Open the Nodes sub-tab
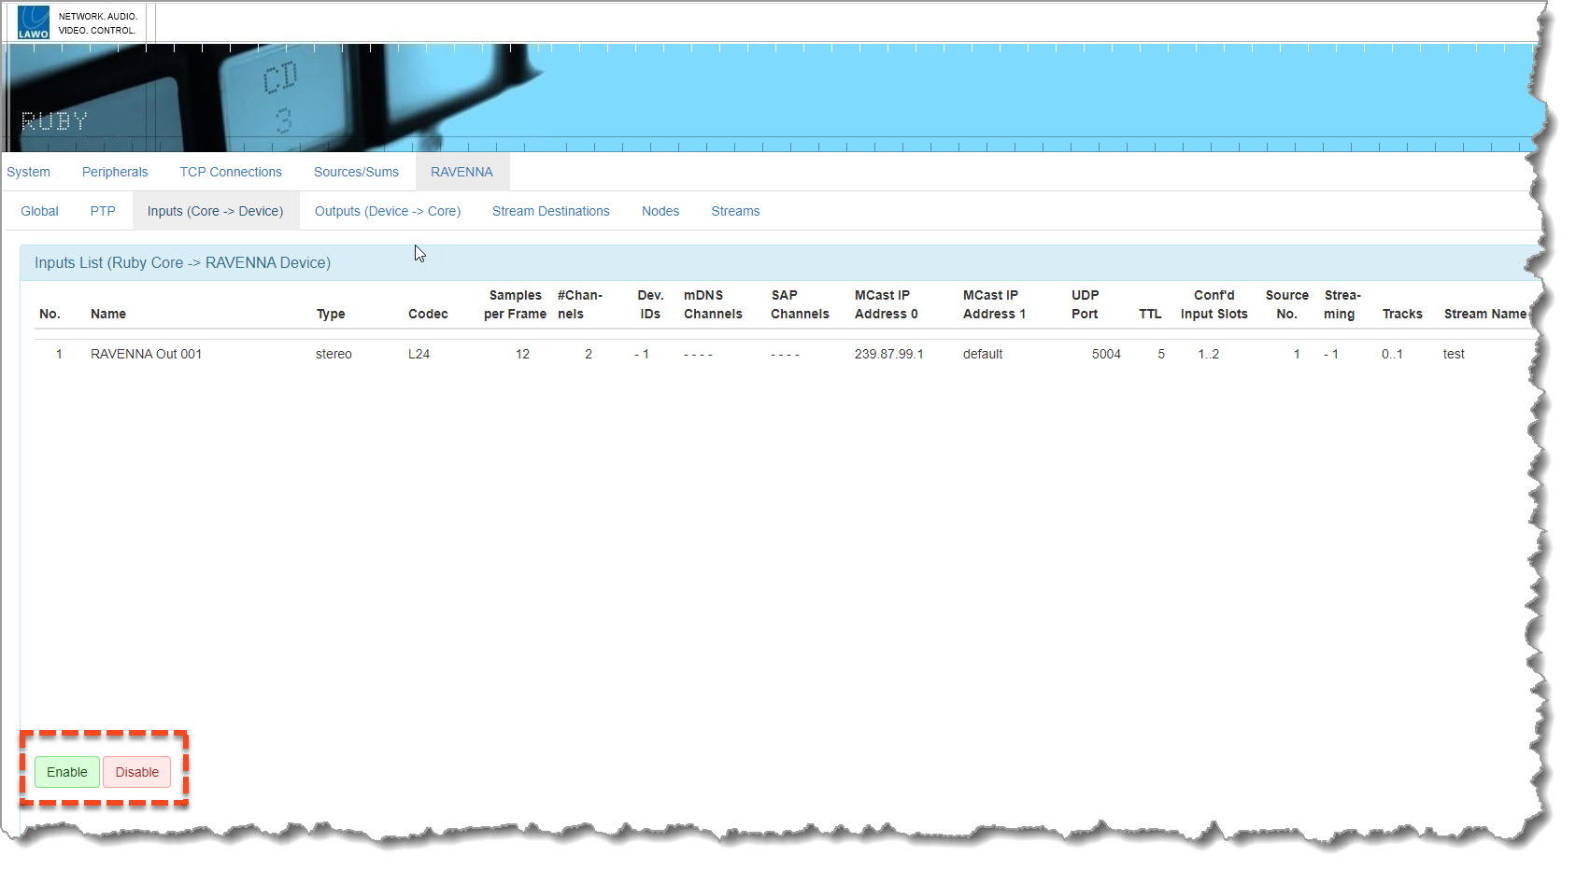Screen dimensions: 1576x870 tap(660, 211)
